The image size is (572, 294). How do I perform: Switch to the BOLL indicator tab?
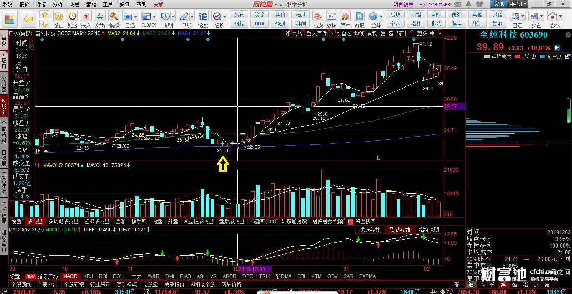pos(119,276)
